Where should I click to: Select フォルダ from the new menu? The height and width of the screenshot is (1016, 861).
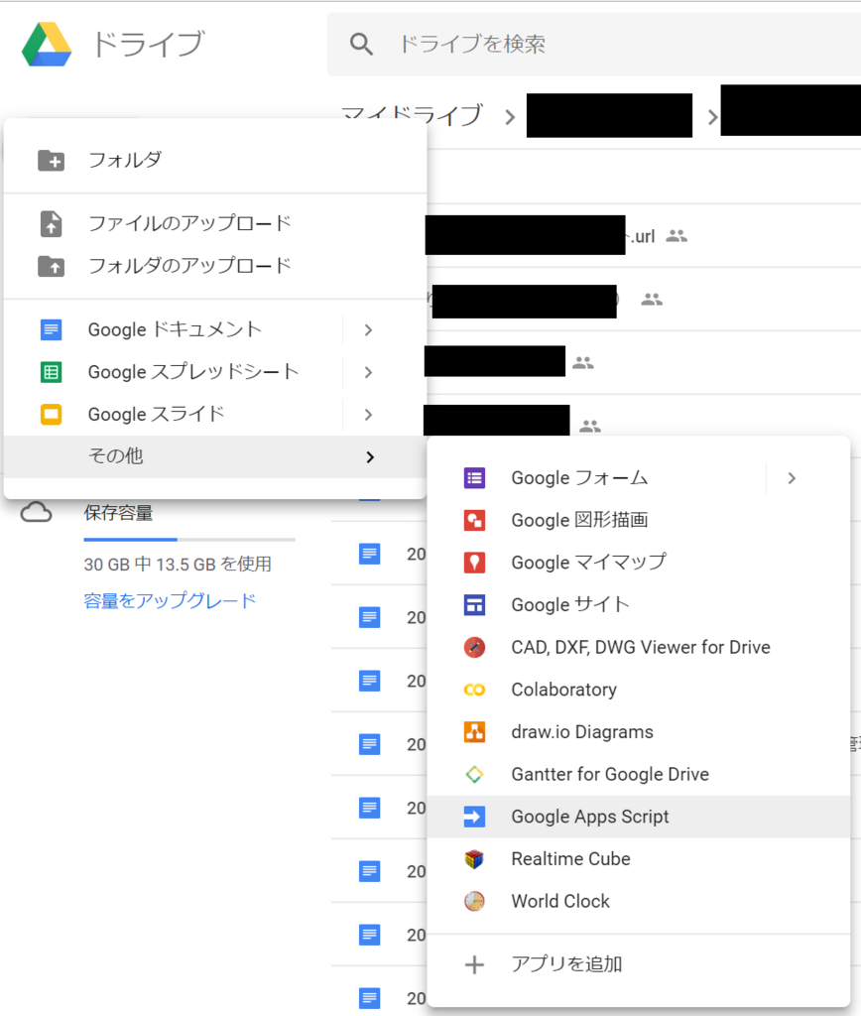215,160
